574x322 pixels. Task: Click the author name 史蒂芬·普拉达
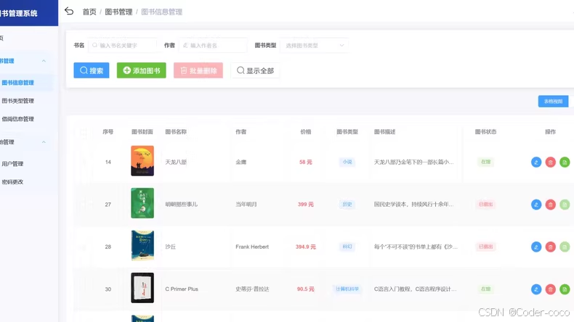pos(252,289)
